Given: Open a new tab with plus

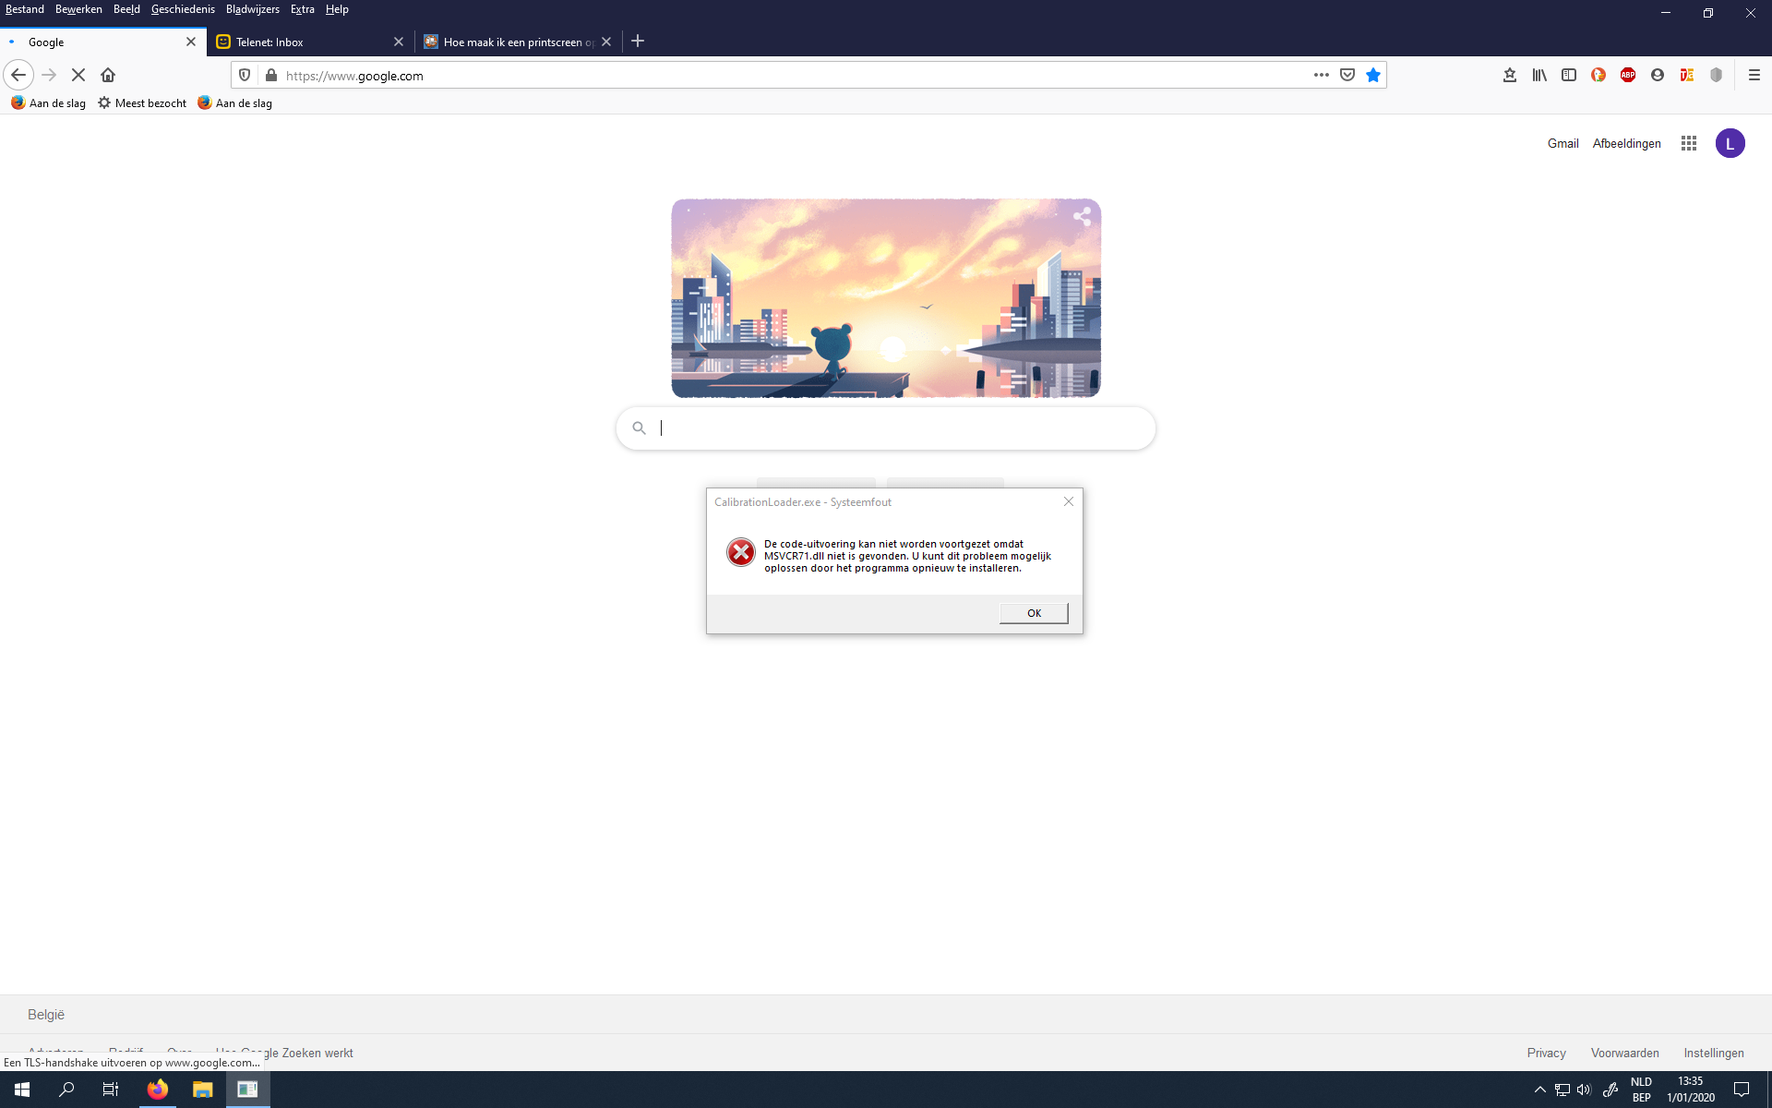Looking at the screenshot, I should pyautogui.click(x=638, y=41).
